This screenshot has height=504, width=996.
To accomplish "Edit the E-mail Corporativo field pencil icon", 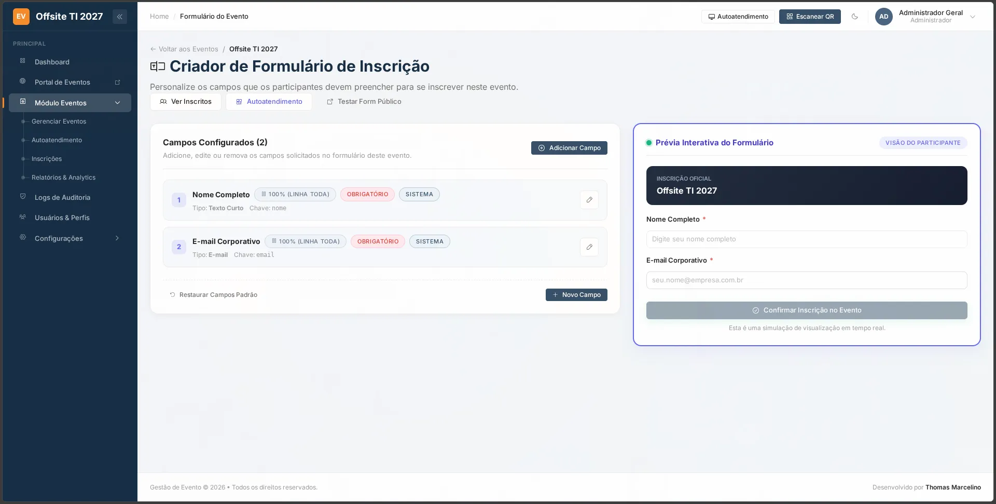I will (589, 247).
